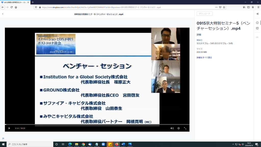
Task: Switch to Firefox on taskbar
Action: tap(116, 144)
